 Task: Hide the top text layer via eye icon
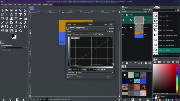pos(123,20)
